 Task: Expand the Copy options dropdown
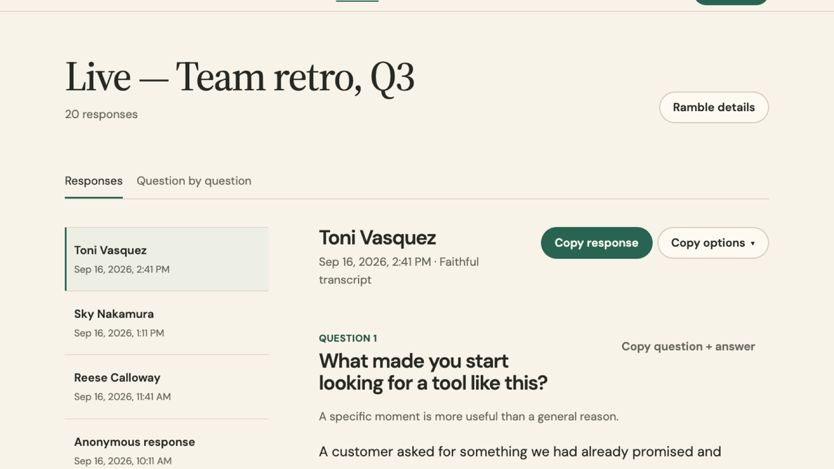click(713, 243)
